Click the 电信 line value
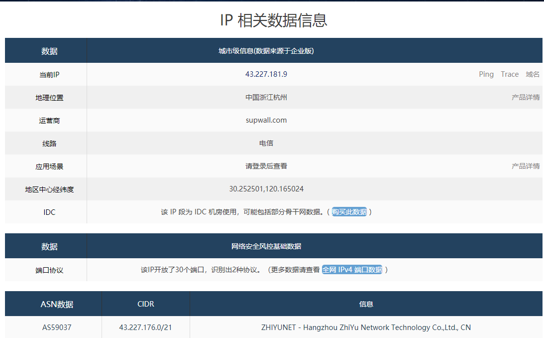 pos(266,143)
